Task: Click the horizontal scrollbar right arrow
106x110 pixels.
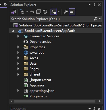Action: coord(100,101)
